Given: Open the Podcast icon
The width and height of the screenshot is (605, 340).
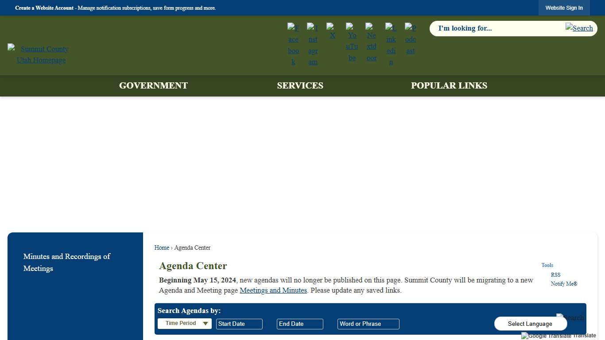Looking at the screenshot, I should coord(410,38).
